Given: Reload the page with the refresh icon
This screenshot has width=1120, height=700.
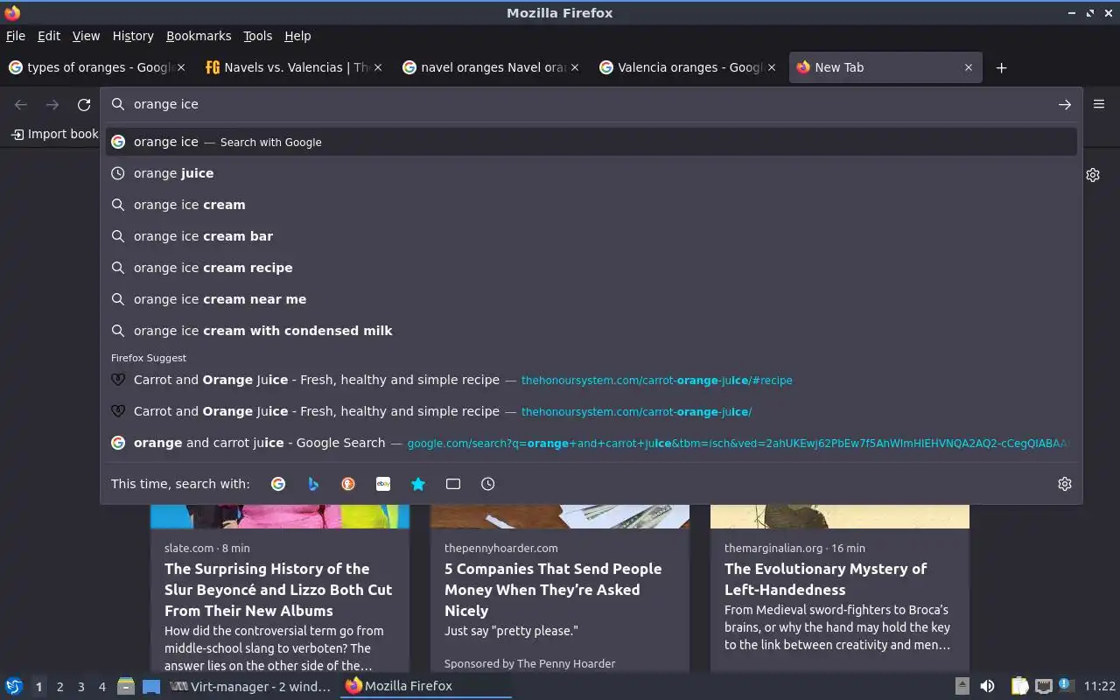Looking at the screenshot, I should point(84,104).
